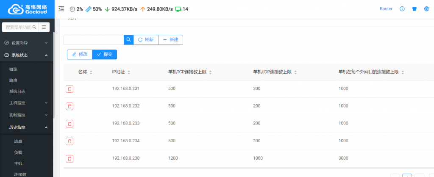This screenshot has width=434, height=177.
Task: Open the 系统日志 menu item
Action: click(17, 91)
